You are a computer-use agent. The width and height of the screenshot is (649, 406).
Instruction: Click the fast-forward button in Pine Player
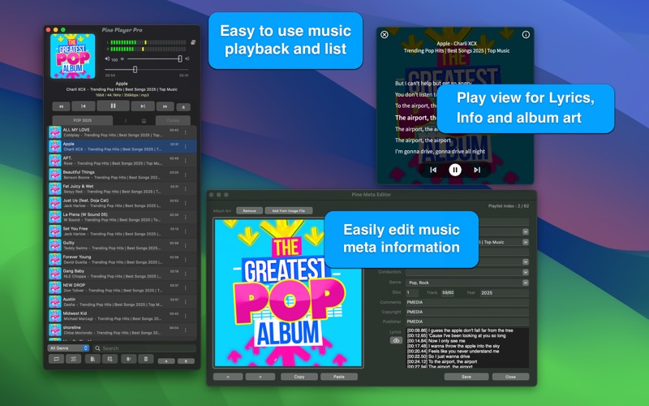(165, 106)
